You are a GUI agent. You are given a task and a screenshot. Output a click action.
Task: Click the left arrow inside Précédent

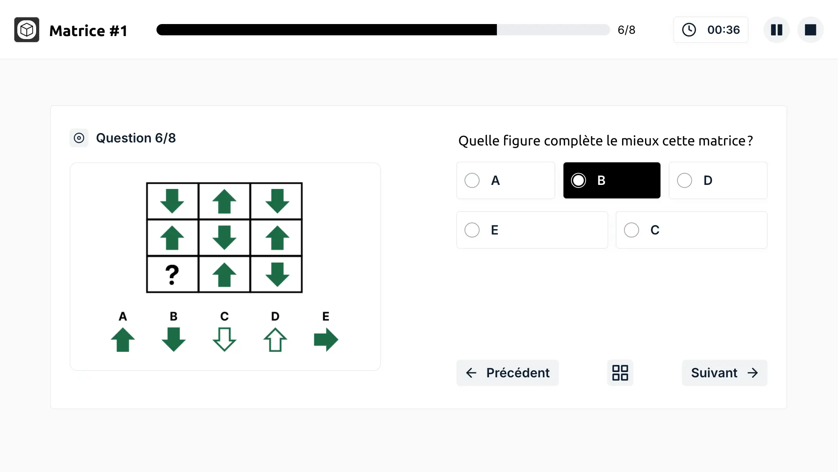click(x=471, y=373)
